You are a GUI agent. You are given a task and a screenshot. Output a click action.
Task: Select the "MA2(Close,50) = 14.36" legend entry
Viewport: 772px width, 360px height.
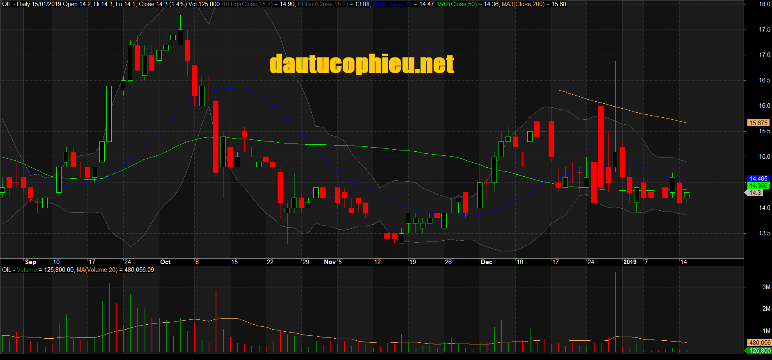point(467,4)
